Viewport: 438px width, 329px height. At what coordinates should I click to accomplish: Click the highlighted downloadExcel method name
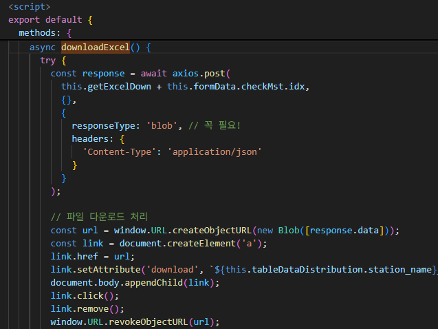pos(96,47)
